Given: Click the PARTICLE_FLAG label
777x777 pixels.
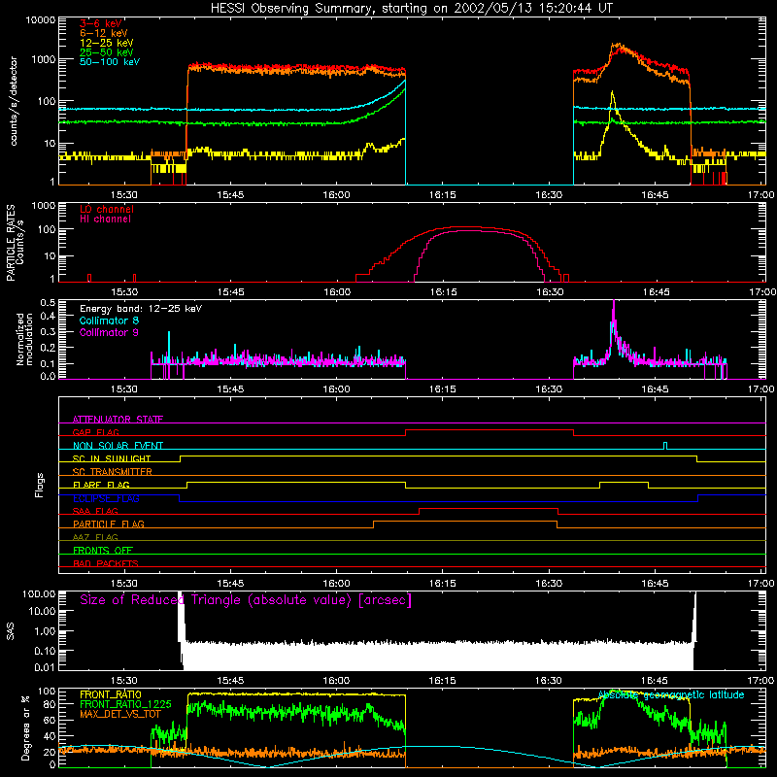Looking at the screenshot, I should click(x=109, y=524).
